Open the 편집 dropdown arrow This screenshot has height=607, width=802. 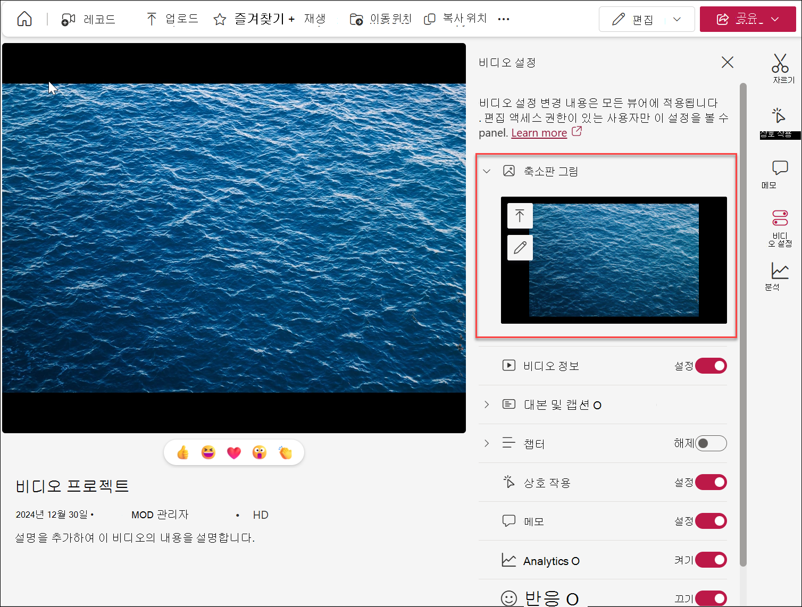point(678,19)
